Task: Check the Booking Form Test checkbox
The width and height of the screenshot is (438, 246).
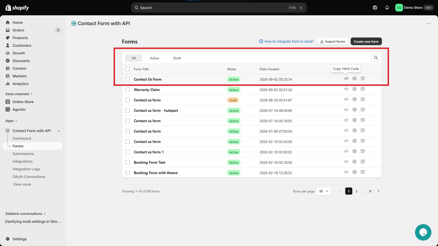Action: pos(128,162)
